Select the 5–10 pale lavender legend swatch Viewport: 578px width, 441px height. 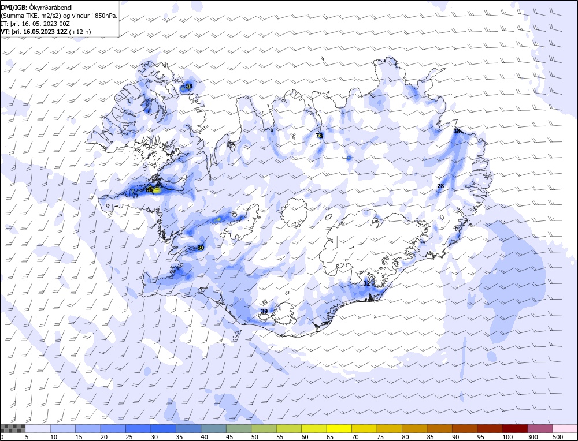(38, 428)
